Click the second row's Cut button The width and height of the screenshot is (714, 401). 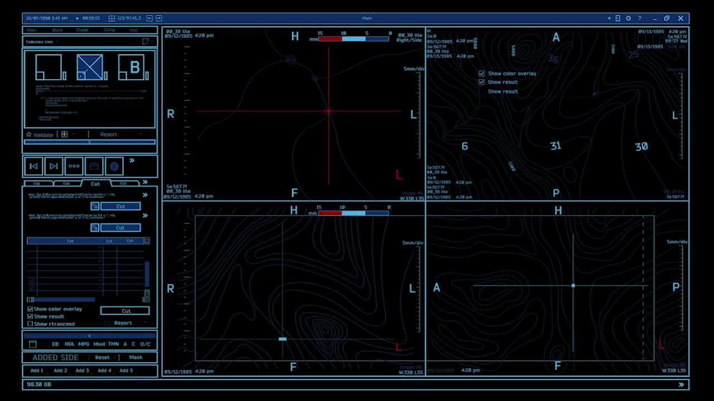[120, 227]
